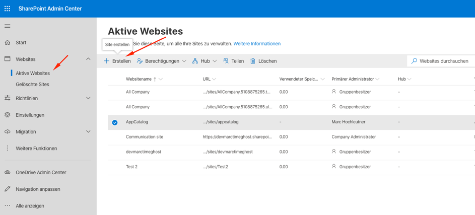Click the Navigation anpassen pencil icon
The width and height of the screenshot is (475, 215).
[8, 189]
